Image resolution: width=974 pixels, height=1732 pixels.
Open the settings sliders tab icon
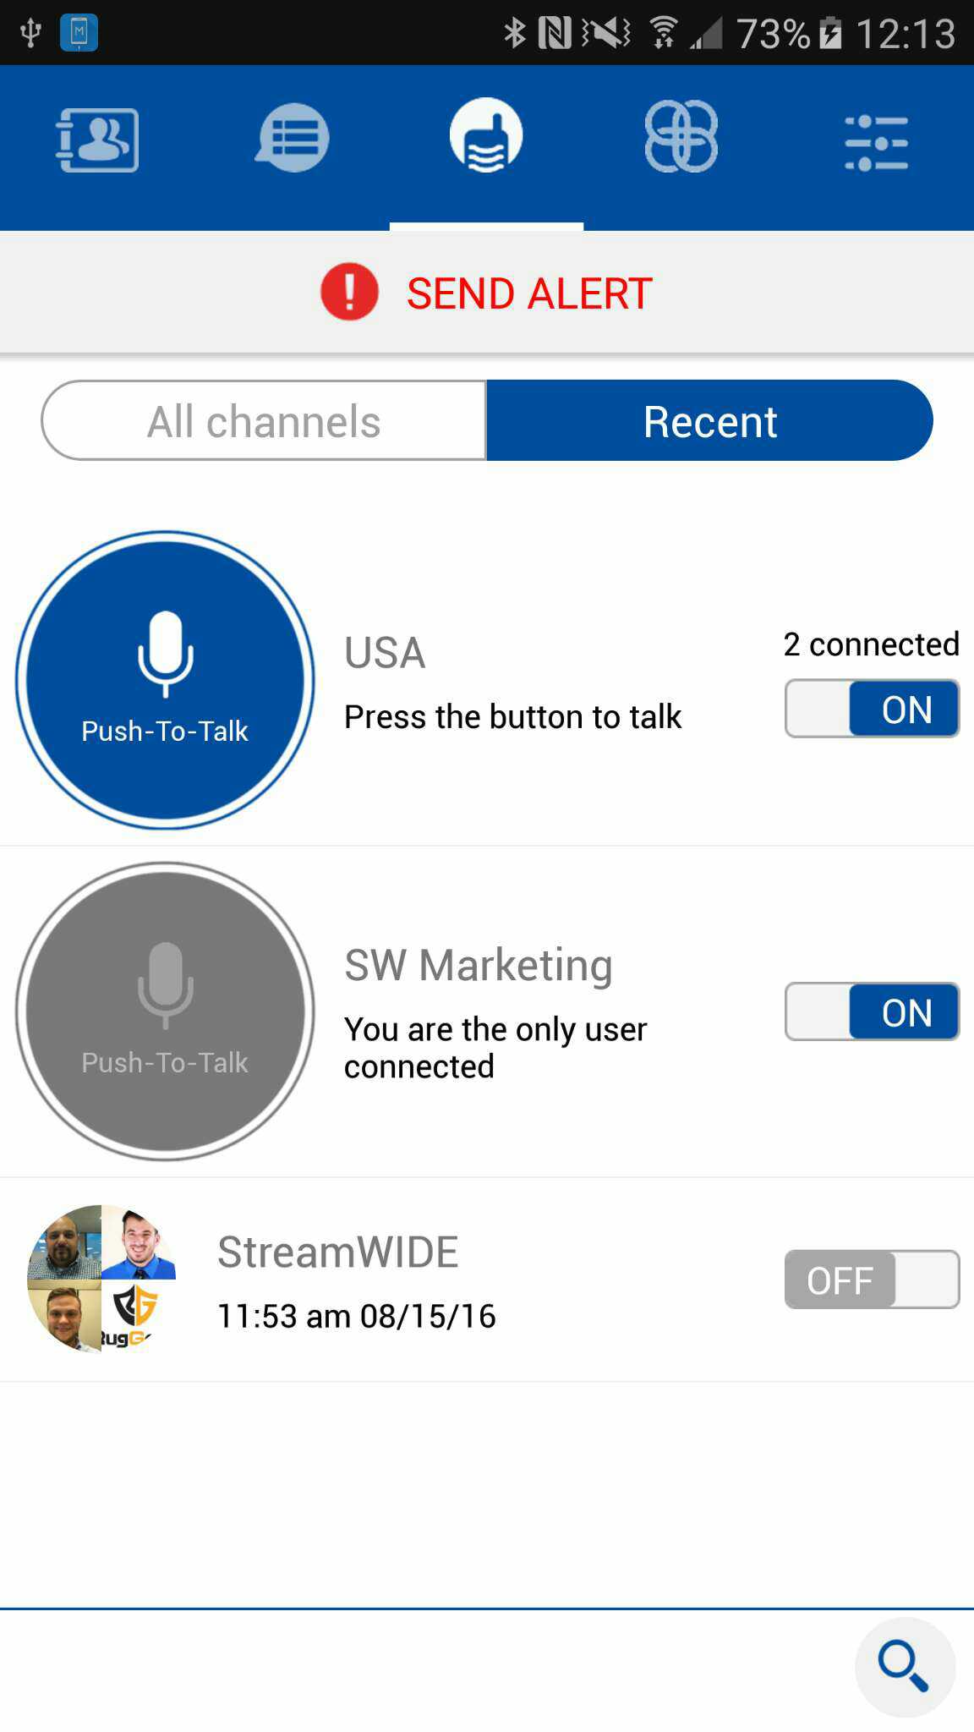(877, 142)
